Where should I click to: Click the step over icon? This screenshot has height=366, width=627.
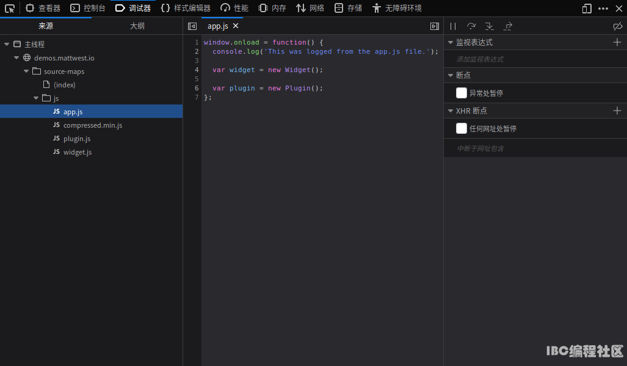coord(471,26)
